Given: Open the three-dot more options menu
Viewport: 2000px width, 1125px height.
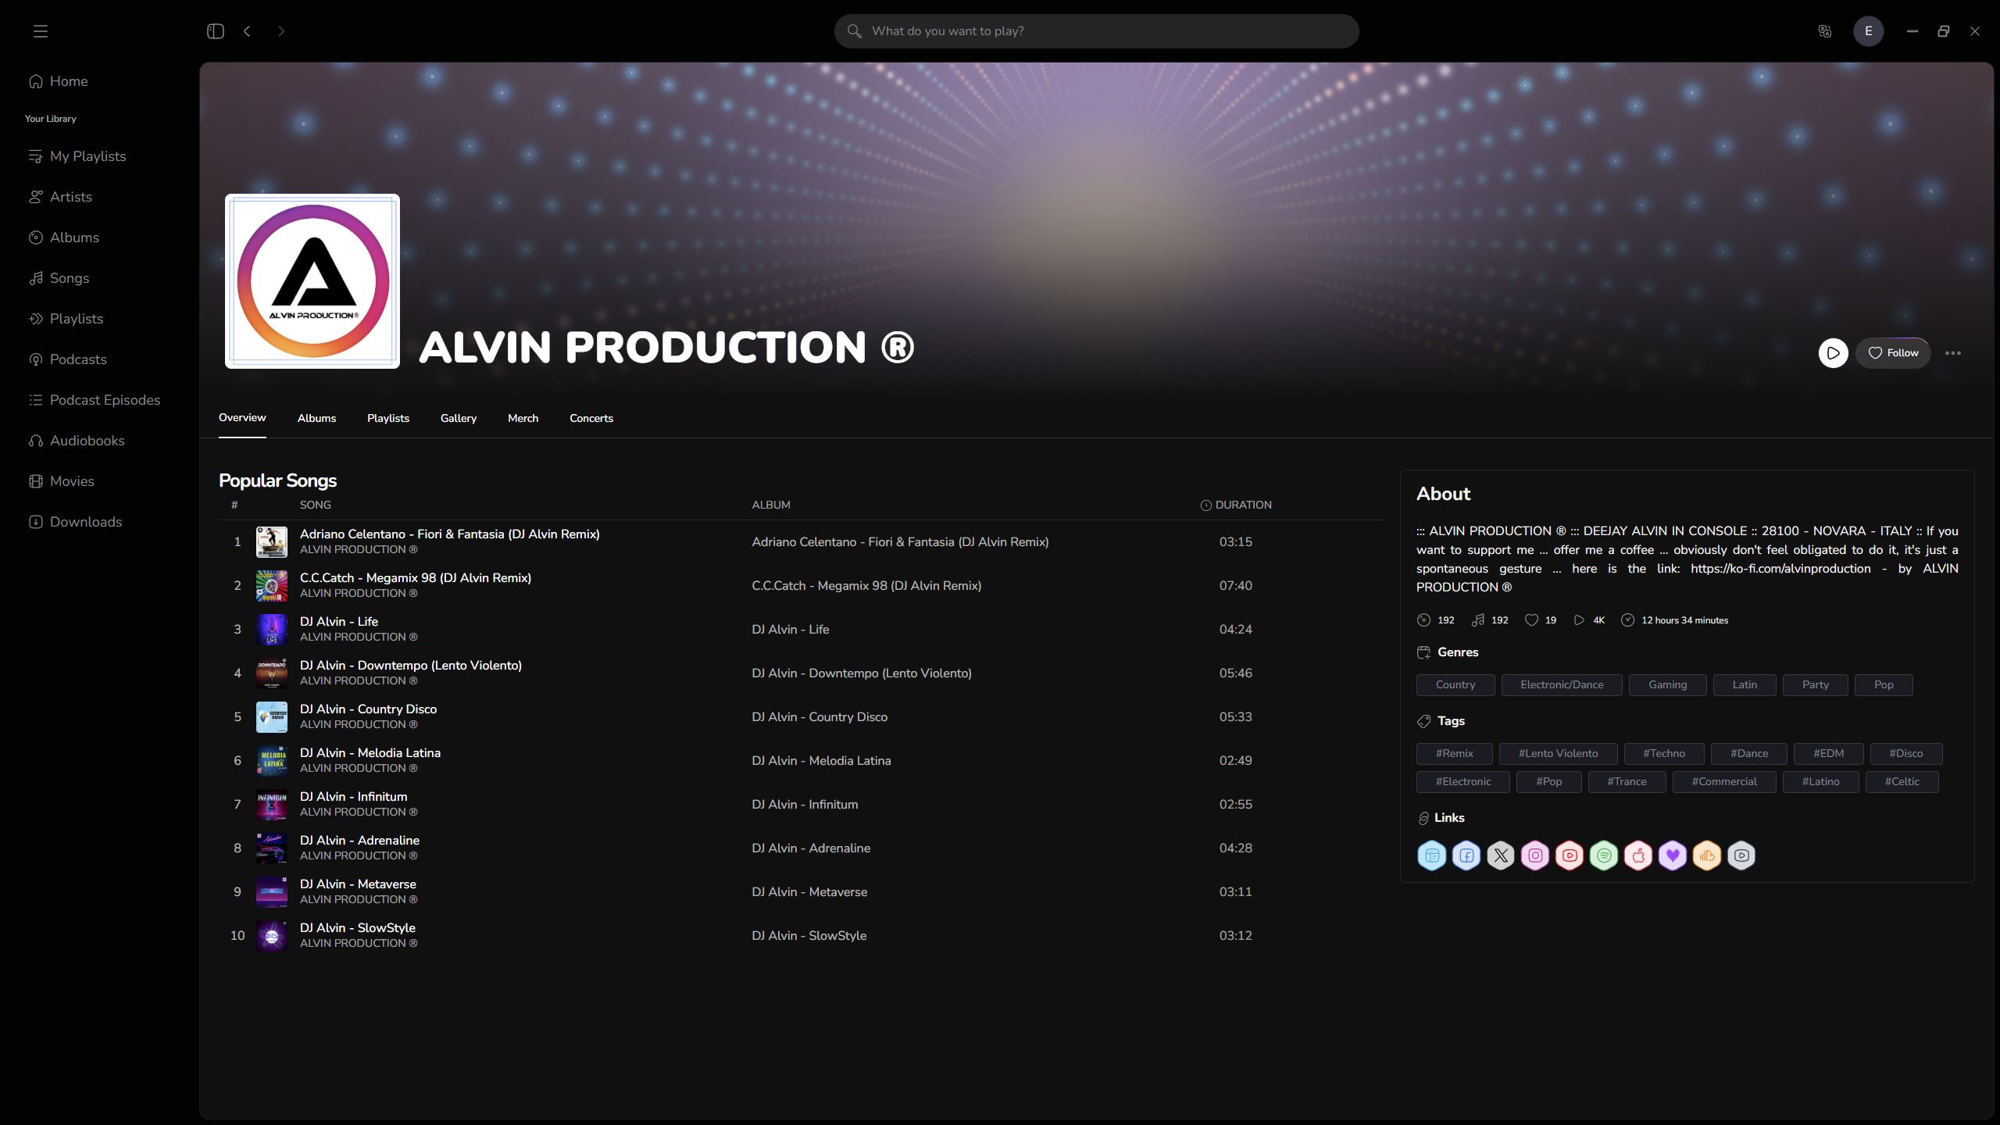Looking at the screenshot, I should 1953,353.
